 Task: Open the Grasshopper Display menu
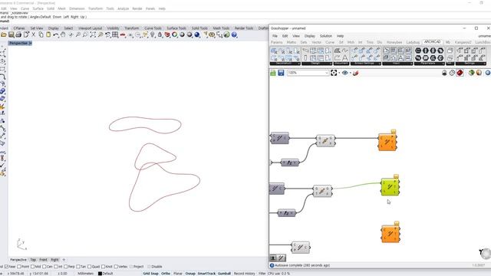click(x=310, y=36)
